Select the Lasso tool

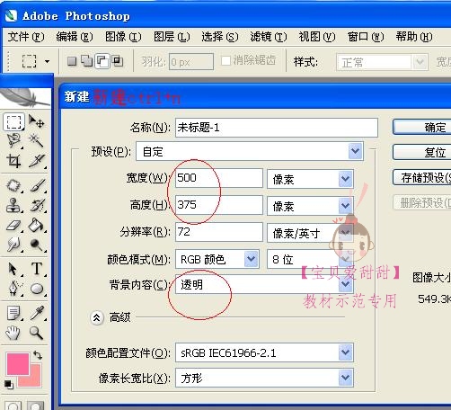[13, 140]
